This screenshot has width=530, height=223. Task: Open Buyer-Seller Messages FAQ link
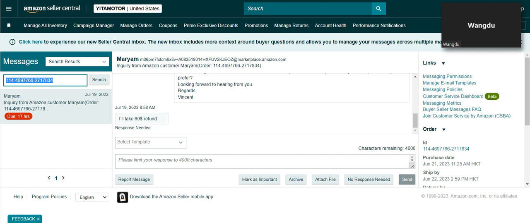[x=452, y=110]
